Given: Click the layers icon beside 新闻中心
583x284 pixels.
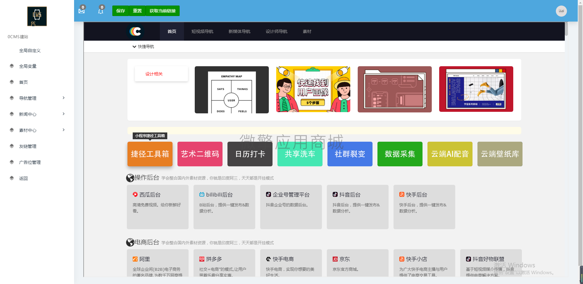Looking at the screenshot, I should point(12,114).
